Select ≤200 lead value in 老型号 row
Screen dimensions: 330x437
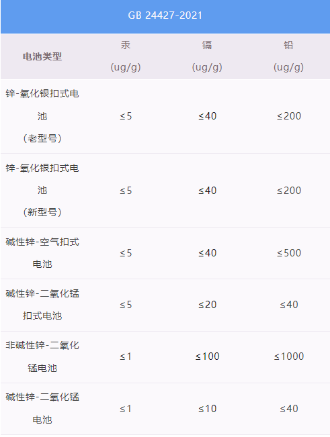pyautogui.click(x=289, y=116)
